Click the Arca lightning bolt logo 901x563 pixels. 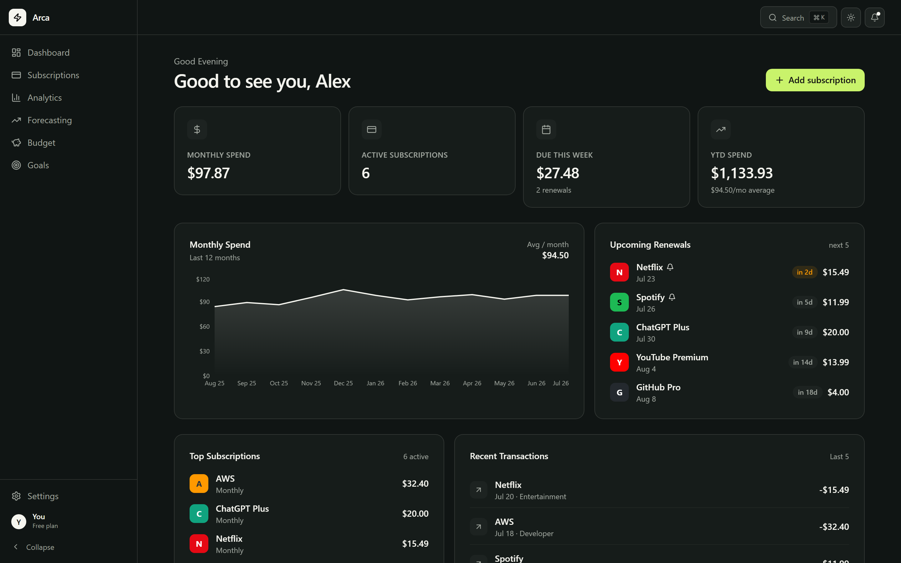(x=18, y=18)
